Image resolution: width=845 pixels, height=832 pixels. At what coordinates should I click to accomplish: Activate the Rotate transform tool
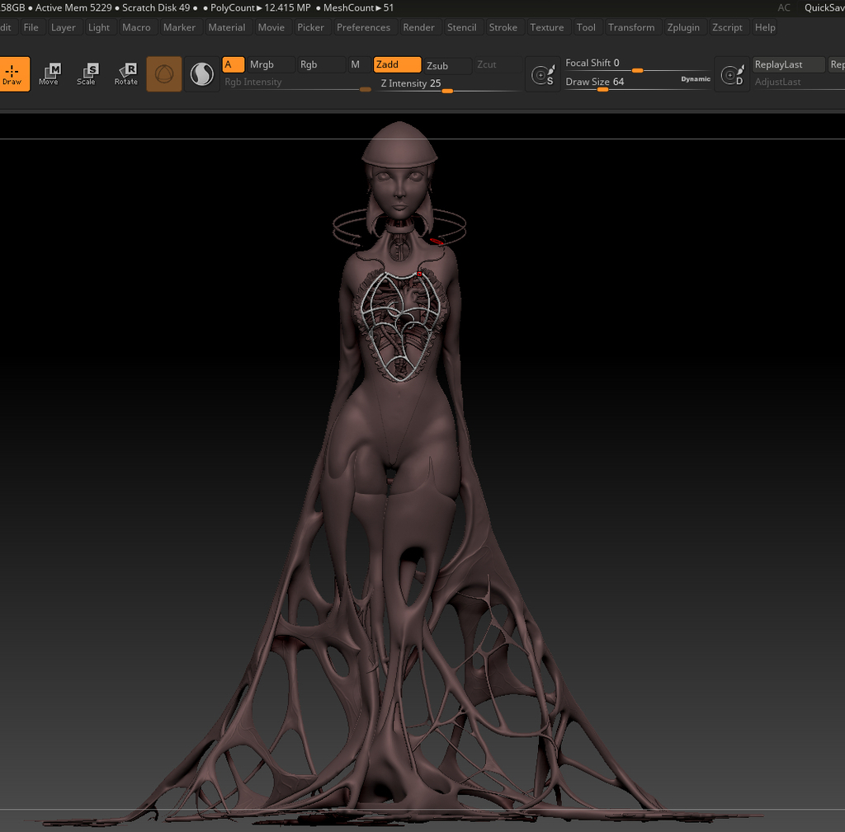pos(126,74)
